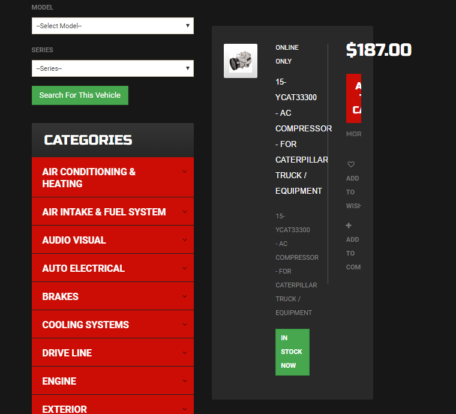456x414 pixels.
Task: Click the More link under cart button
Action: 353,134
